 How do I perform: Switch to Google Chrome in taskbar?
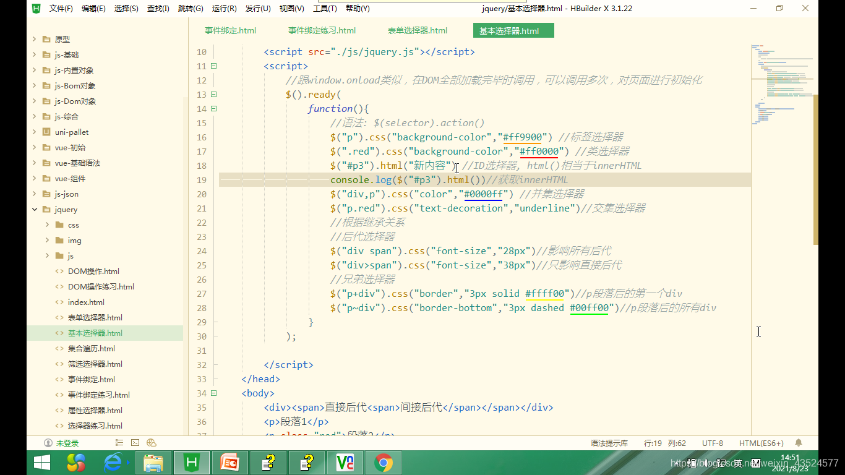pyautogui.click(x=384, y=463)
